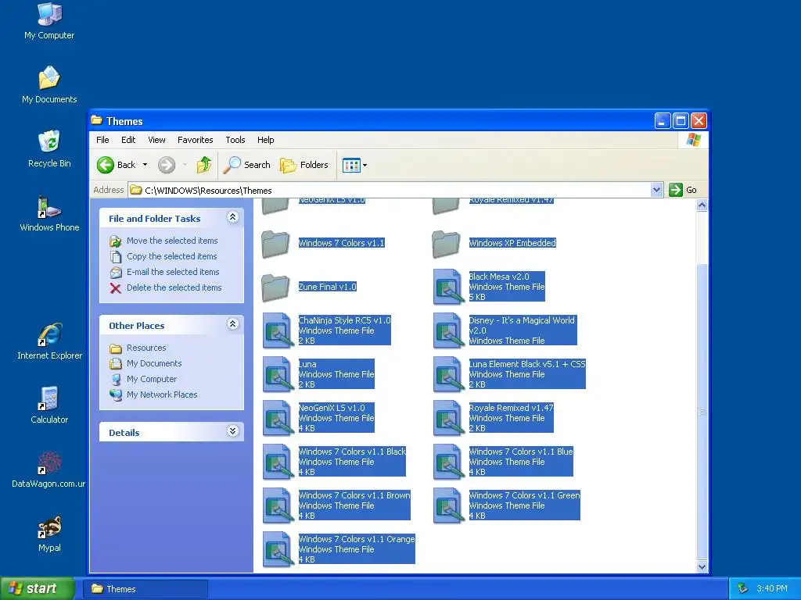The image size is (801, 600).
Task: Open Calculator desktop shortcut
Action: (x=49, y=405)
